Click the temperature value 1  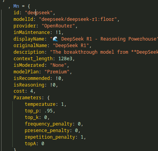(62, 104)
